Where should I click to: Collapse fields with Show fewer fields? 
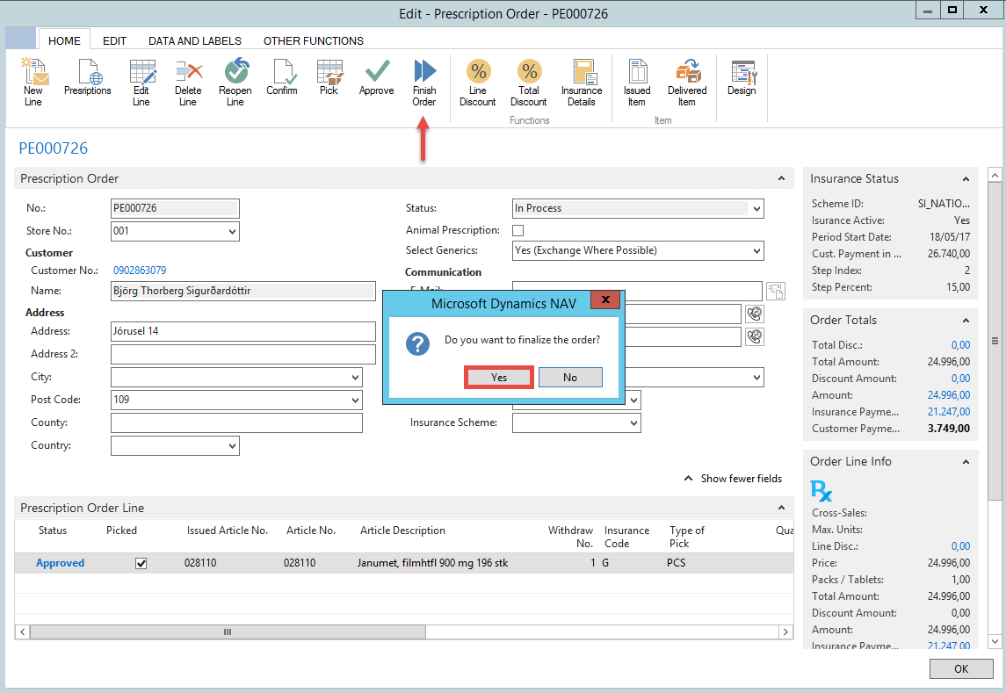pyautogui.click(x=733, y=479)
